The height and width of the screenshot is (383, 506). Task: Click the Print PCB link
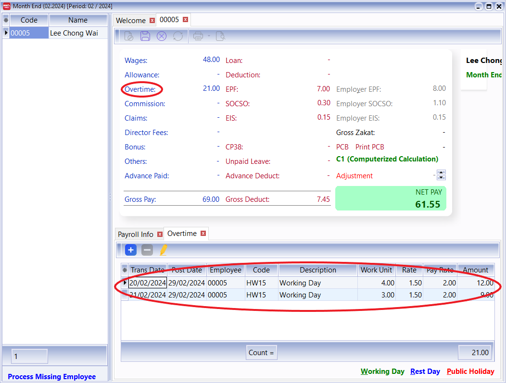point(369,147)
